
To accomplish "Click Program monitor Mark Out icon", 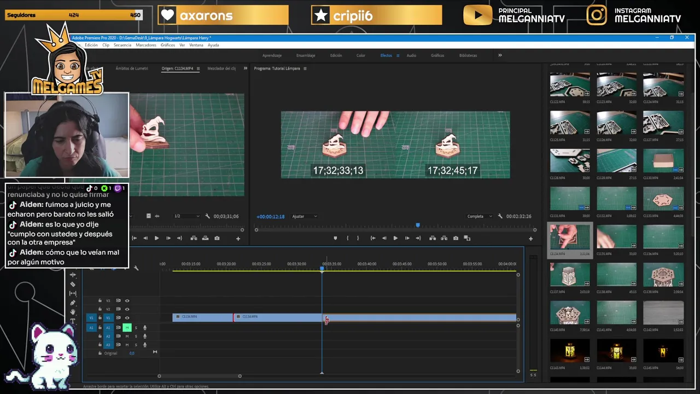I will pyautogui.click(x=358, y=238).
